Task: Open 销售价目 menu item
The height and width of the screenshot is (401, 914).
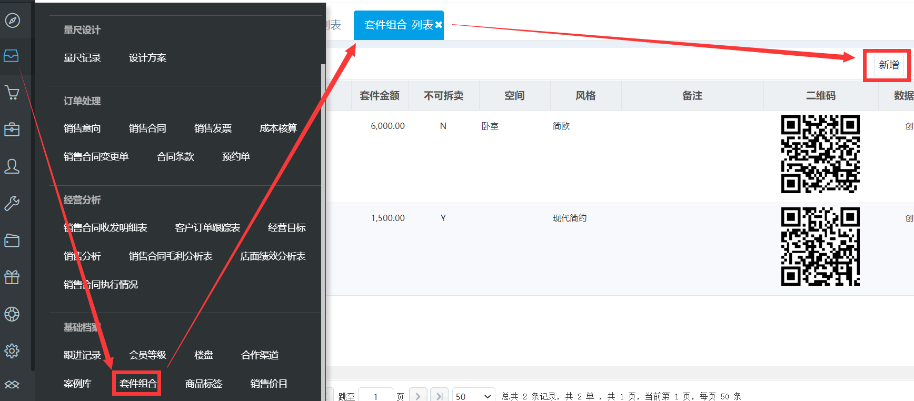Action: 269,384
